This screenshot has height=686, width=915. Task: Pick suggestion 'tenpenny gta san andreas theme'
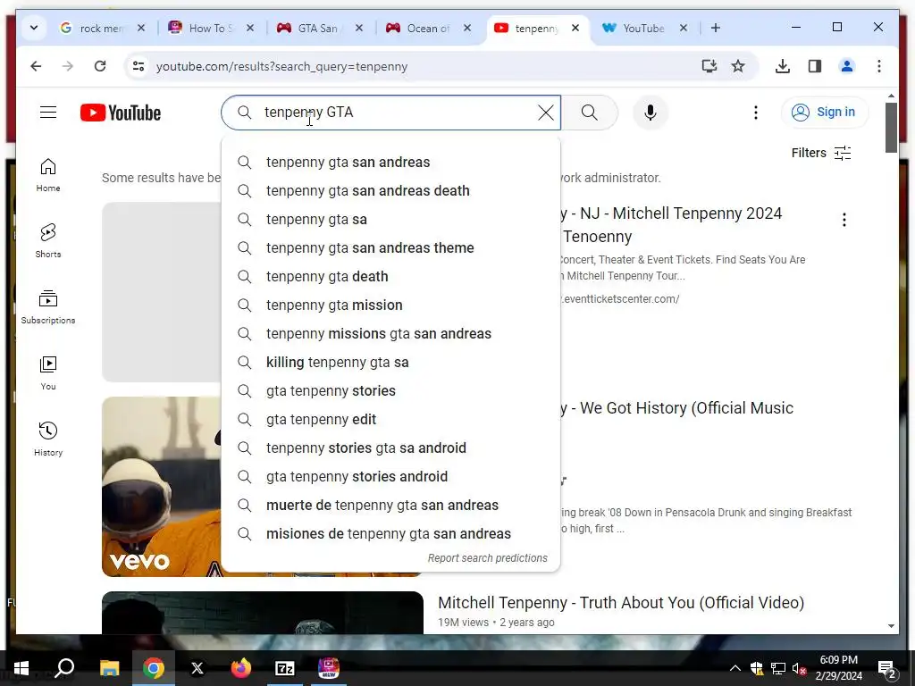click(391, 248)
